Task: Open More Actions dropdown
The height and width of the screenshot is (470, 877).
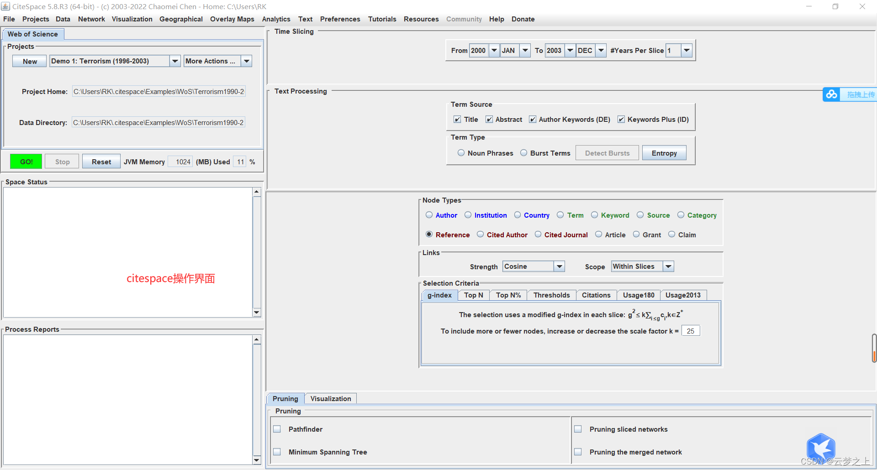Action: [246, 61]
